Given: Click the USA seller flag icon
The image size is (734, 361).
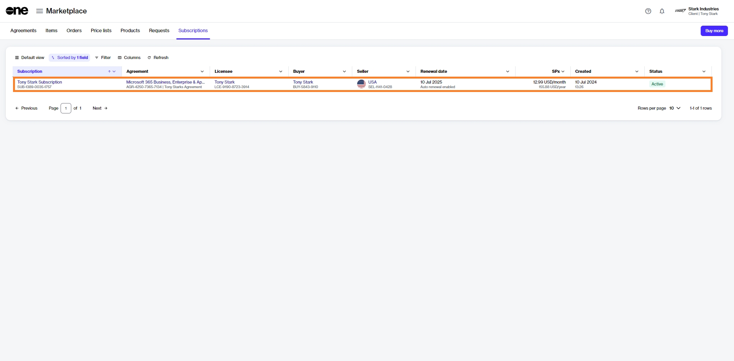Looking at the screenshot, I should coord(361,84).
